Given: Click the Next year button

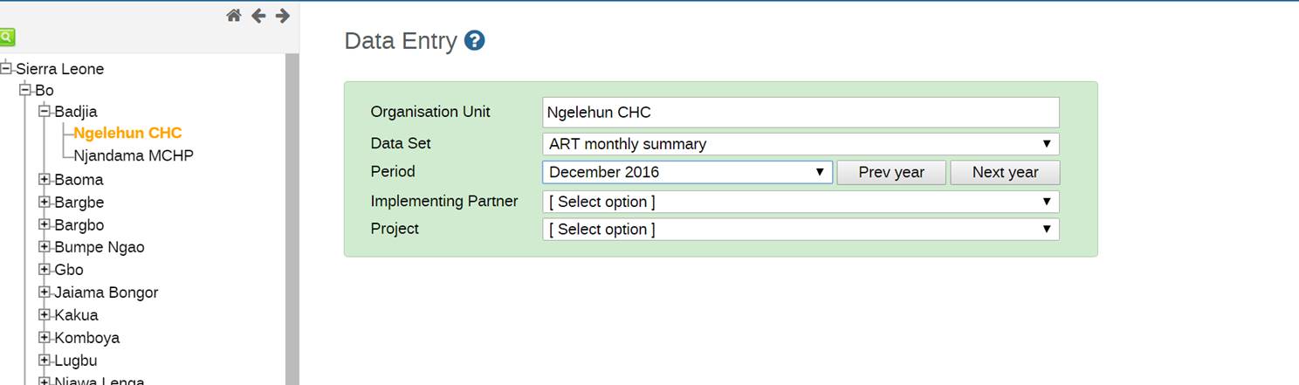Looking at the screenshot, I should point(1005,172).
